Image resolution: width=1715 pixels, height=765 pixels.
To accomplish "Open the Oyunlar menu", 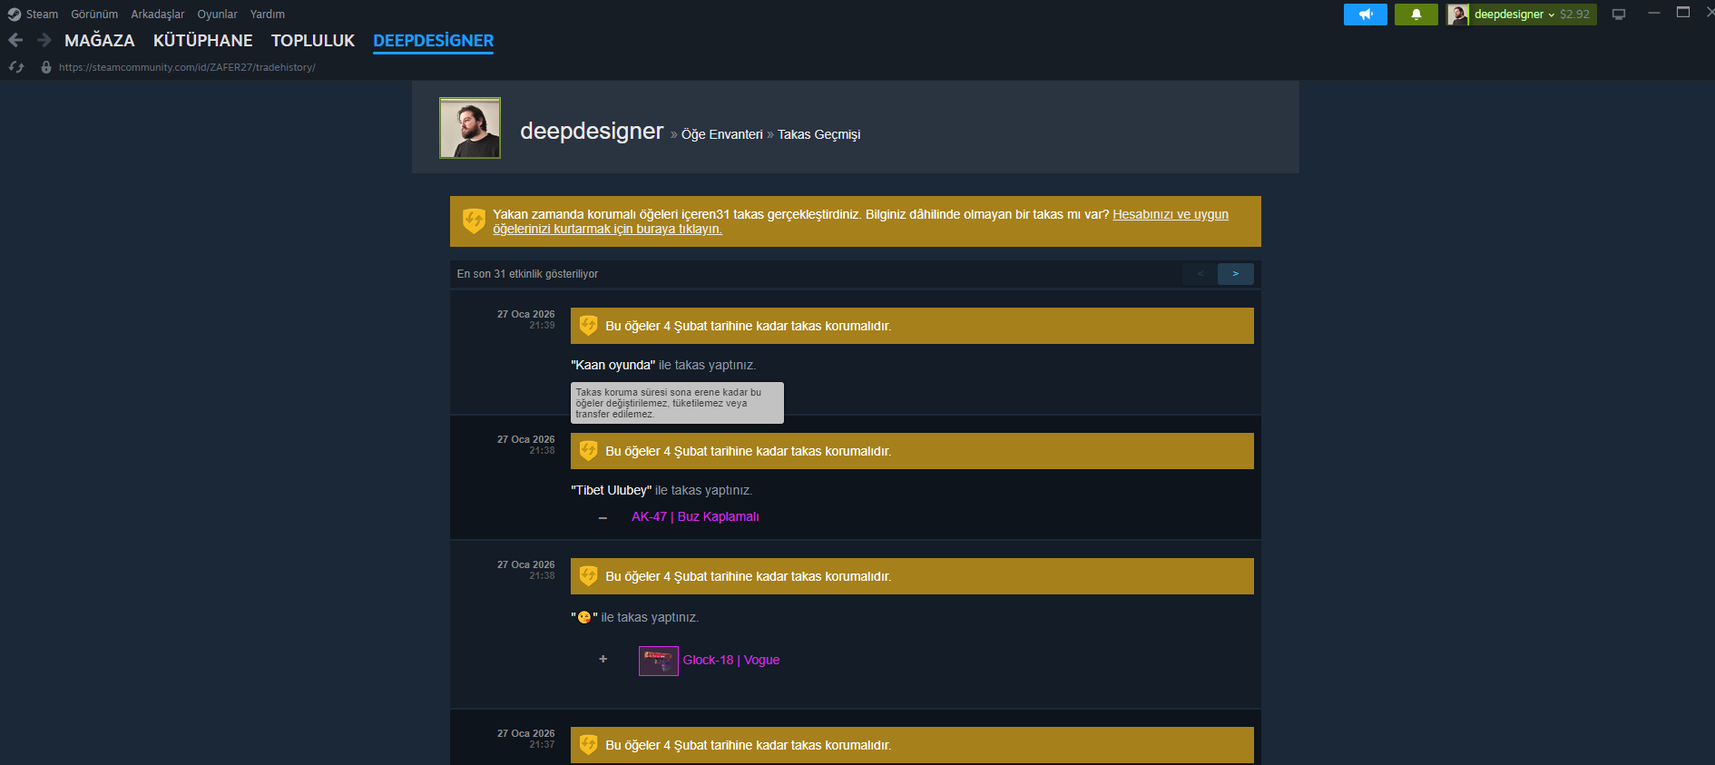I will (217, 15).
